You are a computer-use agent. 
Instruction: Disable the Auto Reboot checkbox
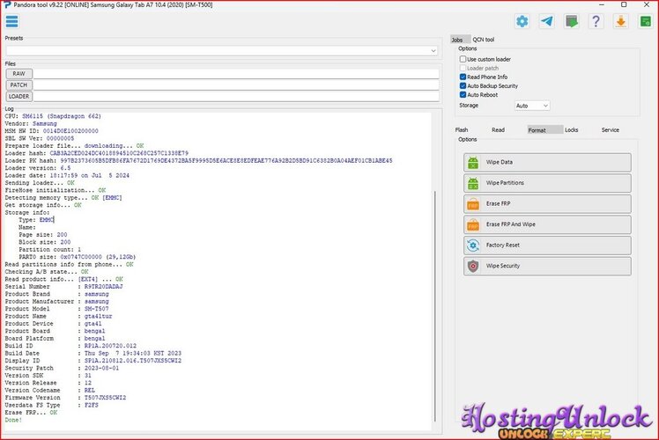pos(463,95)
